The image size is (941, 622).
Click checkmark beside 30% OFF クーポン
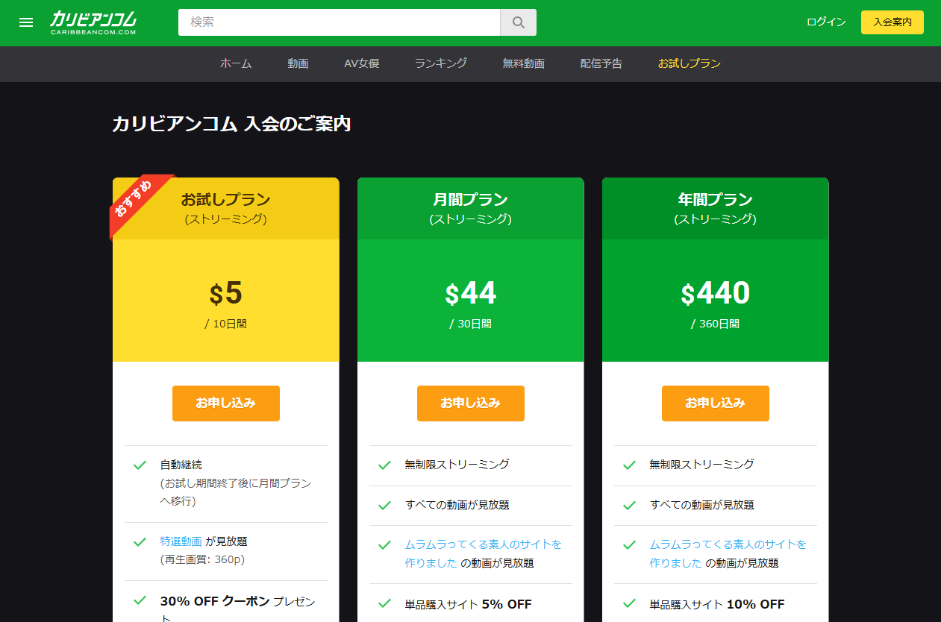(140, 600)
